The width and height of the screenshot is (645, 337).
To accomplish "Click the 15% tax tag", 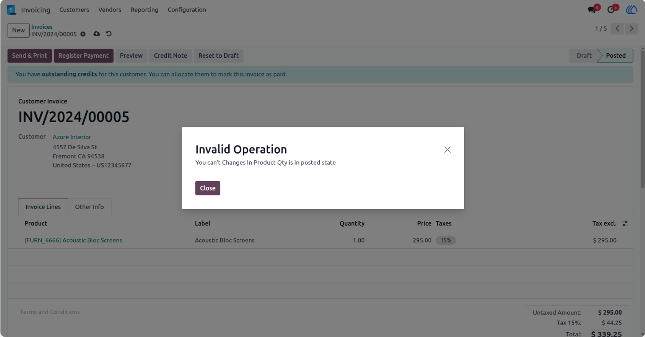I will tap(446, 240).
